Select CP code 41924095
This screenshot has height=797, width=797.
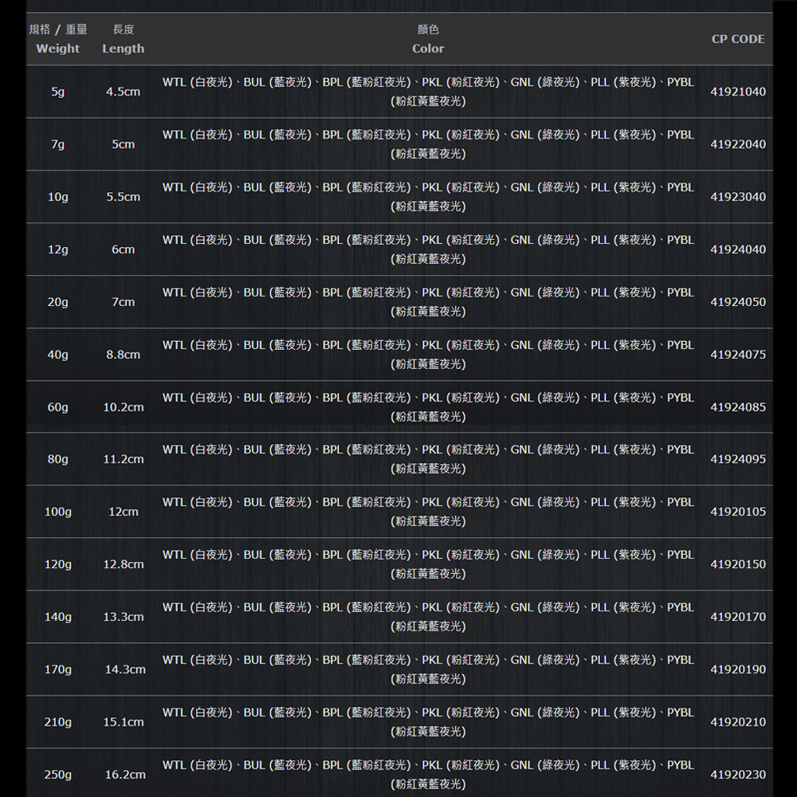pyautogui.click(x=737, y=459)
